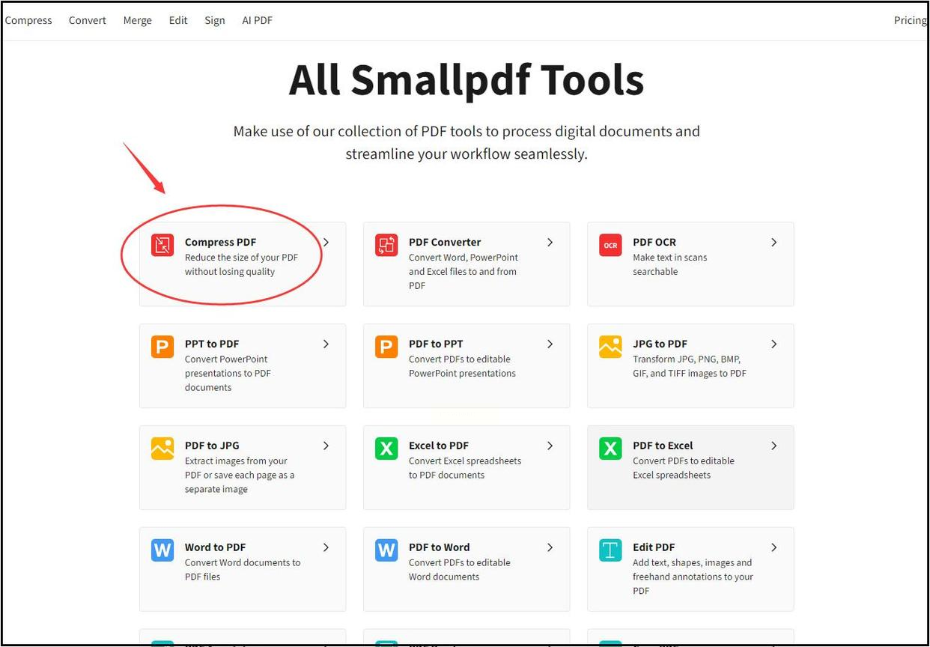Click the teal Edit PDF icon
This screenshot has width=930, height=647.
coord(610,550)
